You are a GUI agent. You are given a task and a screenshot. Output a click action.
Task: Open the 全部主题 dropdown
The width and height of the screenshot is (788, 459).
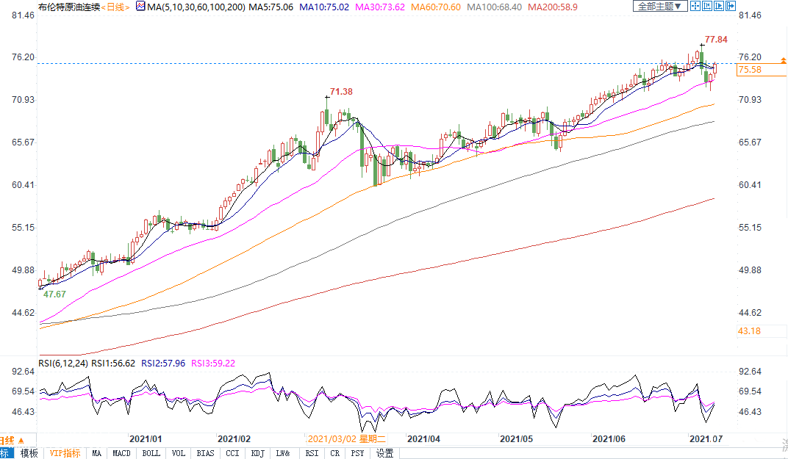(659, 7)
